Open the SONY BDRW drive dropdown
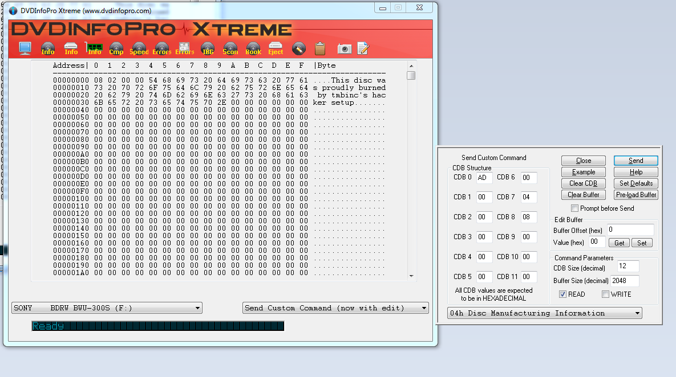 click(107, 308)
